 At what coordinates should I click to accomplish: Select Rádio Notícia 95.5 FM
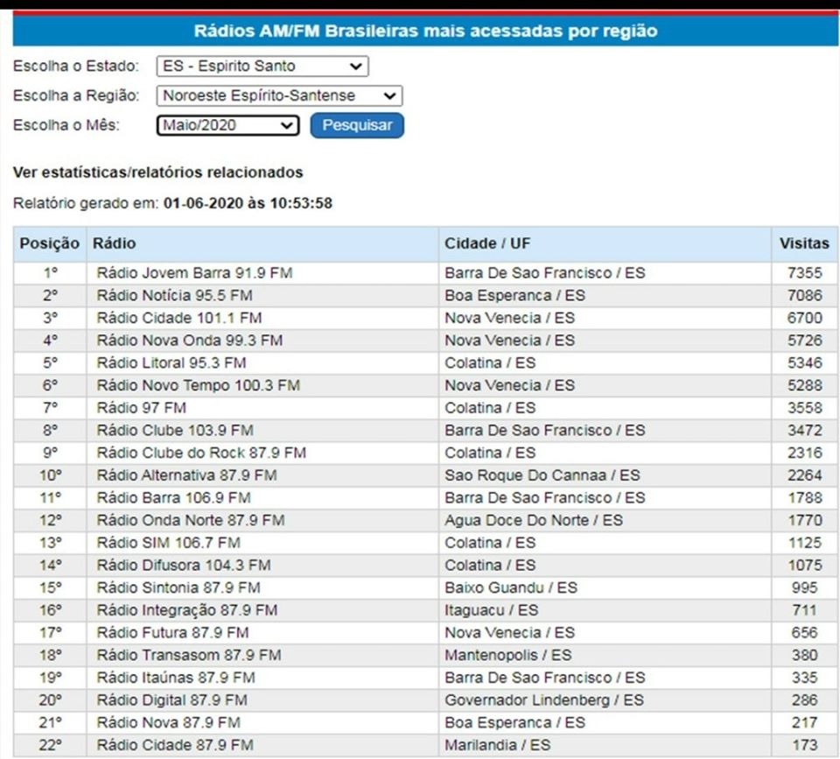point(174,295)
